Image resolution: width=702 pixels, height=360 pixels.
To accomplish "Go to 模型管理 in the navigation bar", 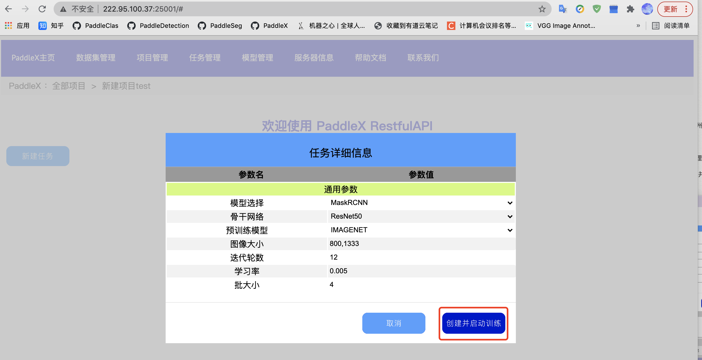I will point(257,58).
